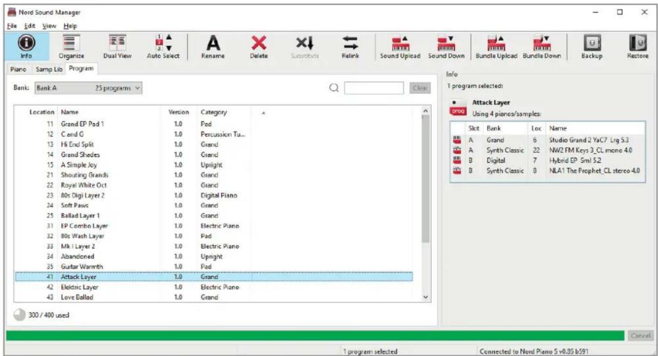Select the Hi End Split program
658x356 pixels.
coord(214,144)
